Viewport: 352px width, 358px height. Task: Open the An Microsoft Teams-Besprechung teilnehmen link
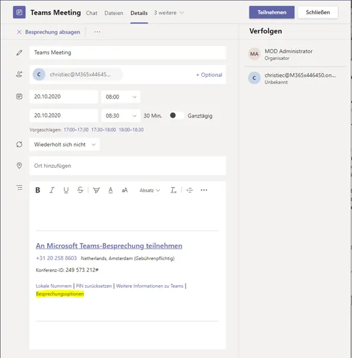[109, 246]
